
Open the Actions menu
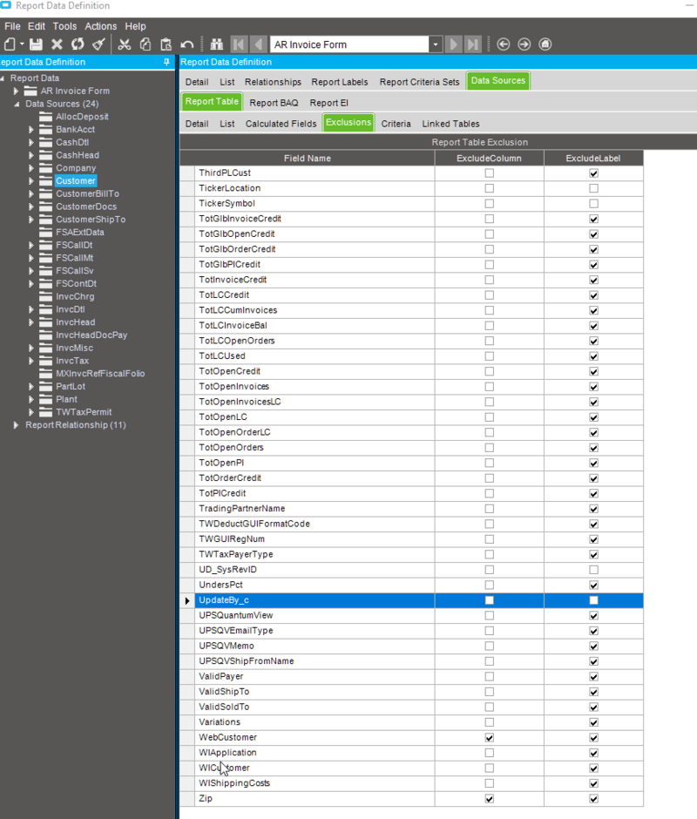click(x=101, y=26)
